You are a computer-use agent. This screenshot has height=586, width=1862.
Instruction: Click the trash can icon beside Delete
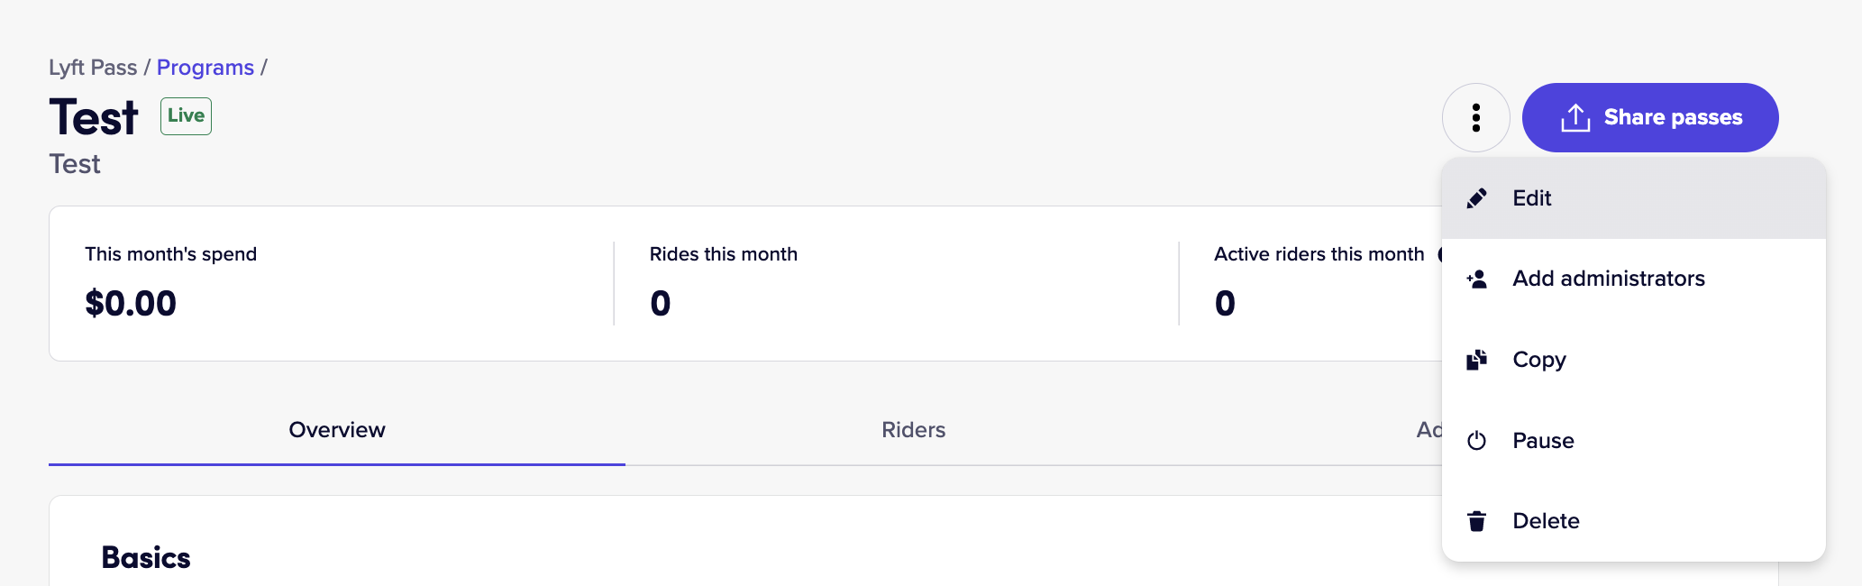tap(1476, 521)
